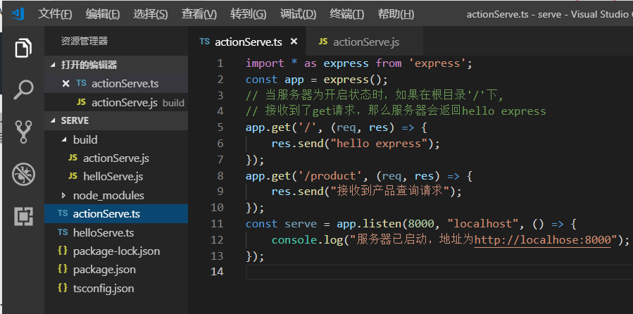Click braces icon beside package.json
Viewport: 633px width, 314px height.
click(63, 269)
